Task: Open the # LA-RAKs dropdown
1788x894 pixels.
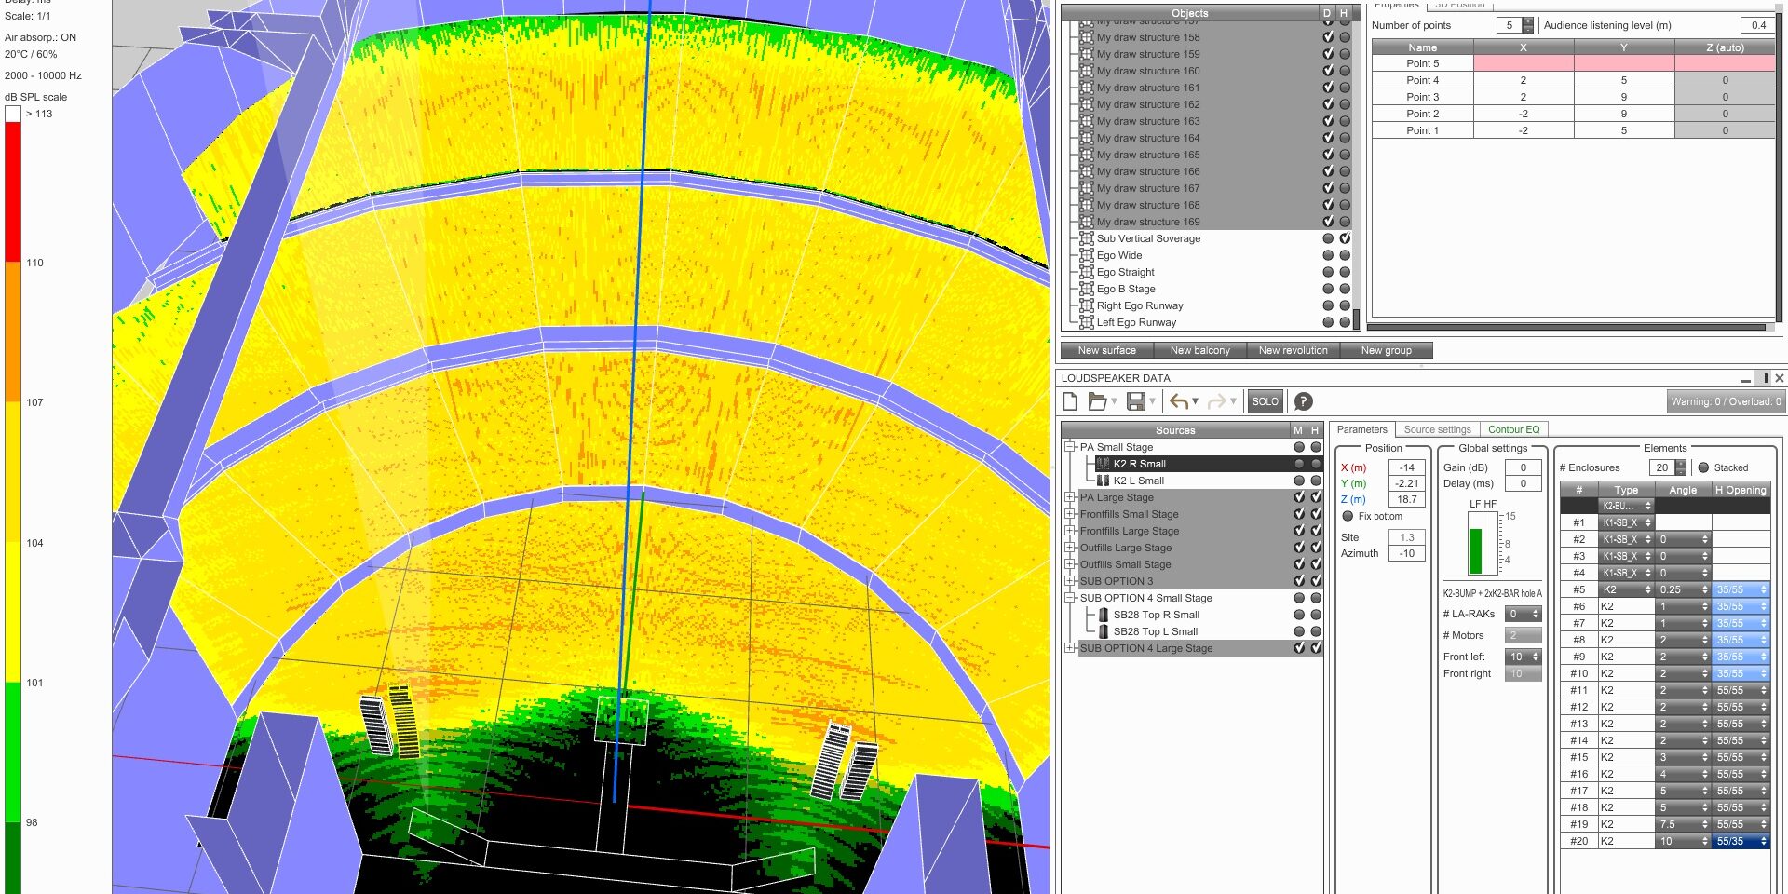Action: point(1524,614)
